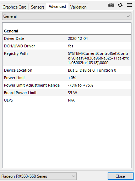Click the Registry Path value text
135x181 pixels.
click(x=98, y=58)
